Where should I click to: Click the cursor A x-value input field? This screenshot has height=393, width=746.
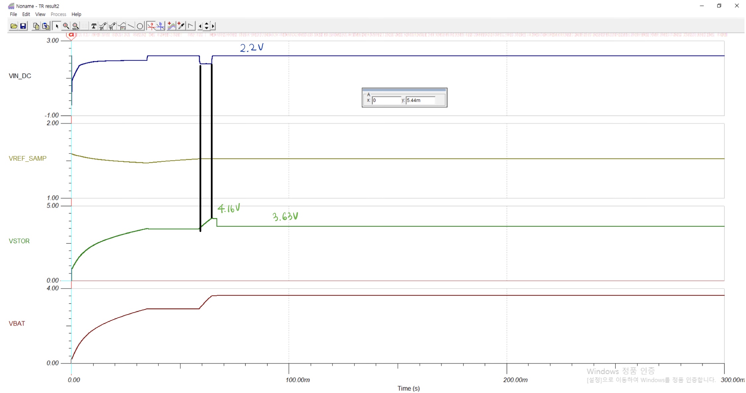[386, 100]
